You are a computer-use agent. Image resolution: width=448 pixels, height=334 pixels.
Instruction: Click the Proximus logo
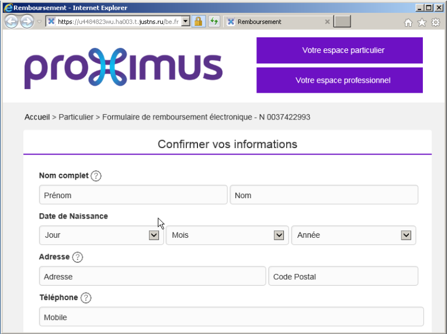pos(123,68)
